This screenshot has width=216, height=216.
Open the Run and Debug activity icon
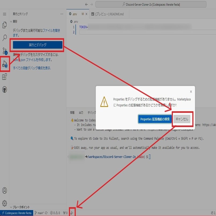pyautogui.click(x=5, y=64)
